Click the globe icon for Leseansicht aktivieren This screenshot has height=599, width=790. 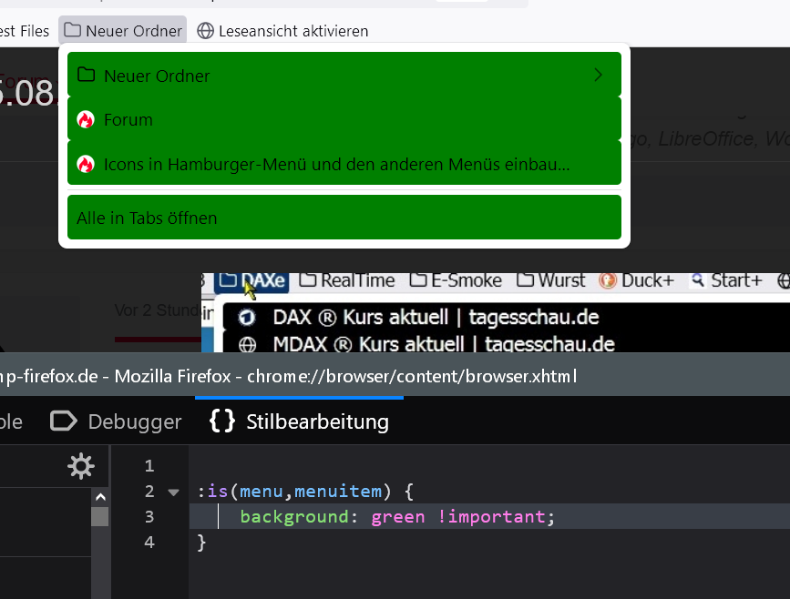(x=206, y=31)
